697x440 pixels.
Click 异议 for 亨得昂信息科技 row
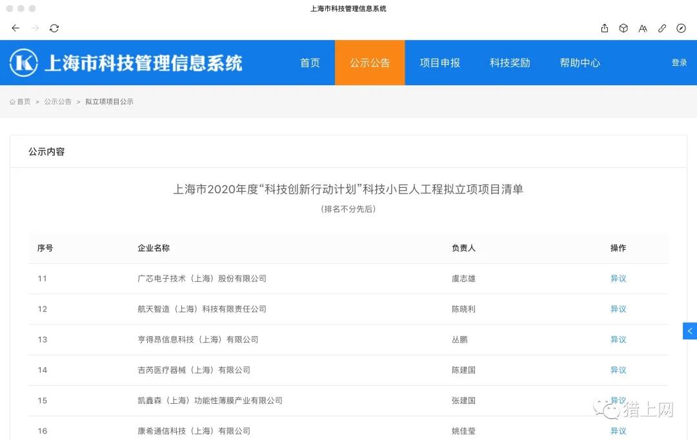618,339
